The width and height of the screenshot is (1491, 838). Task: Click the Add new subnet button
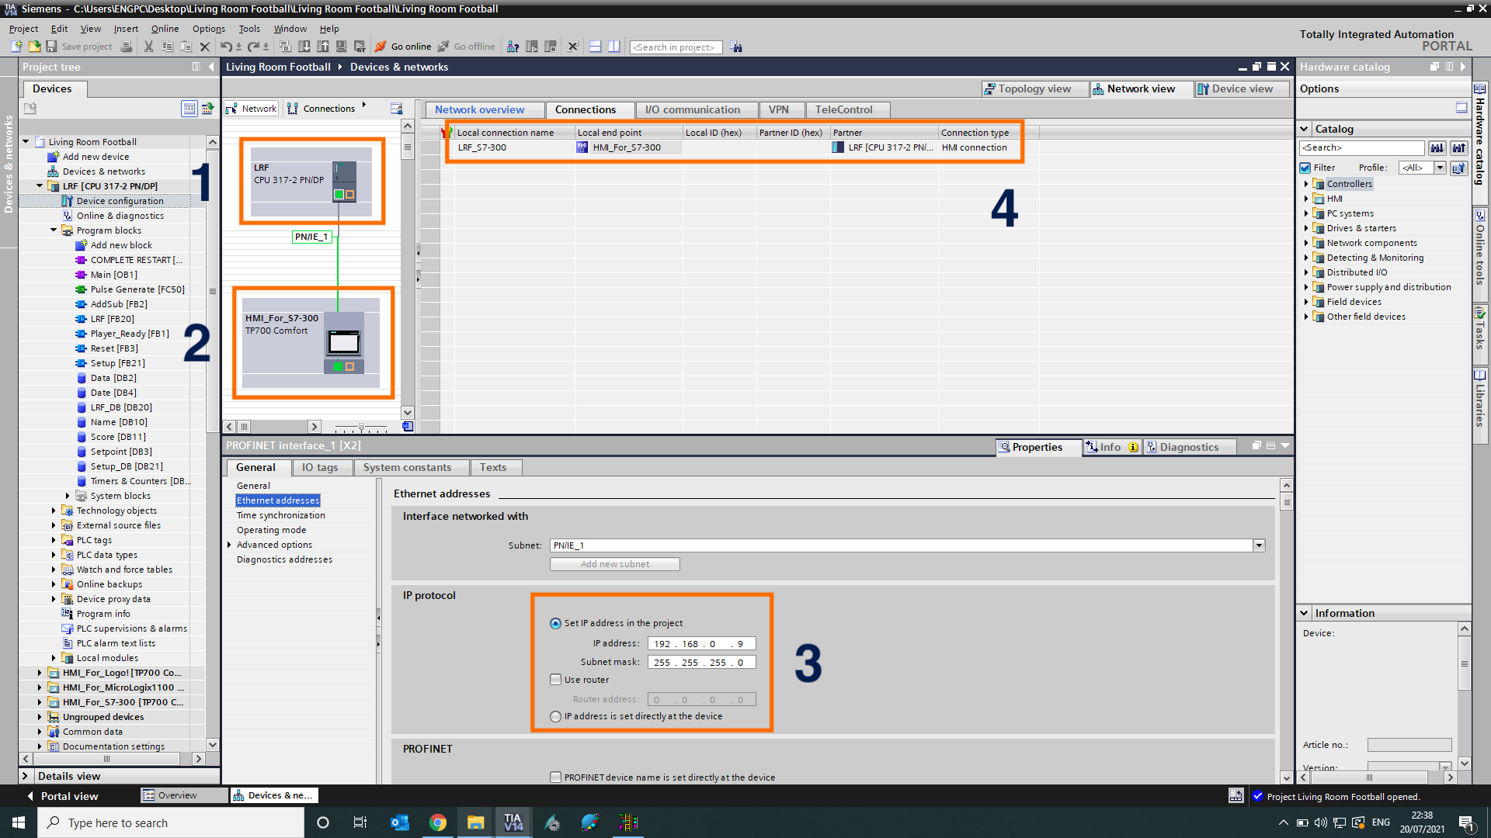614,564
